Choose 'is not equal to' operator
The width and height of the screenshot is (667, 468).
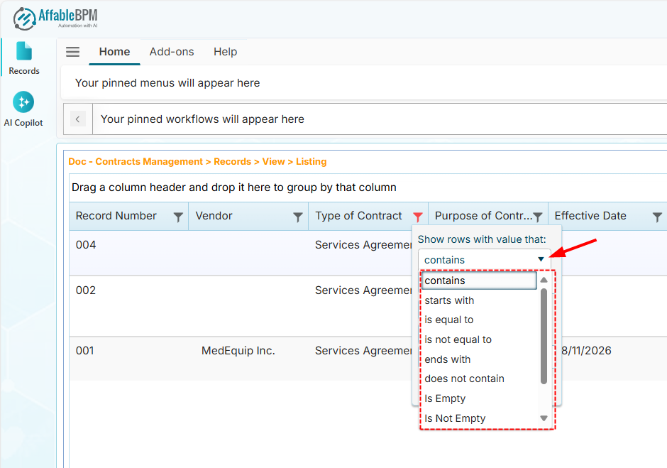458,339
